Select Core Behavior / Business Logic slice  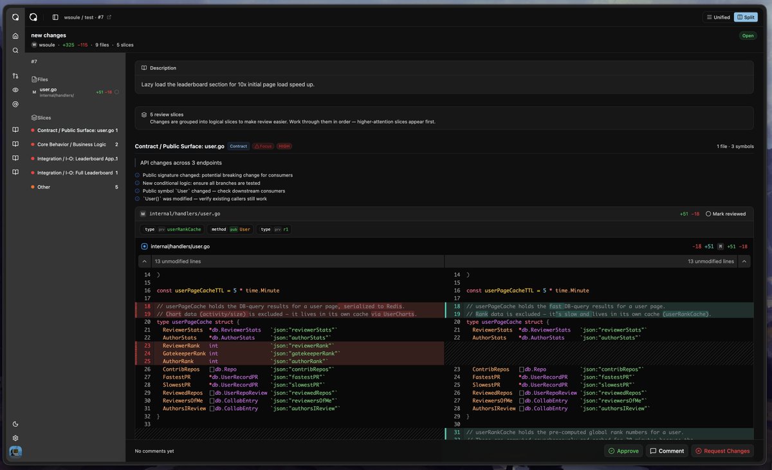(x=74, y=145)
